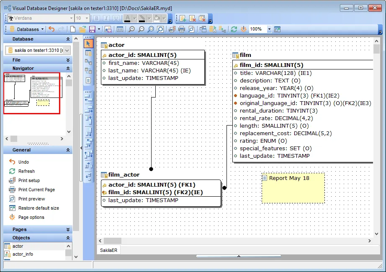Space selected objects equally vertically
Viewport: 386px width, 272px height.
88,176
